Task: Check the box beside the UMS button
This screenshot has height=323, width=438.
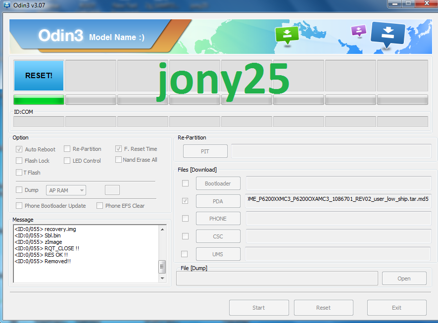Action: 185,254
